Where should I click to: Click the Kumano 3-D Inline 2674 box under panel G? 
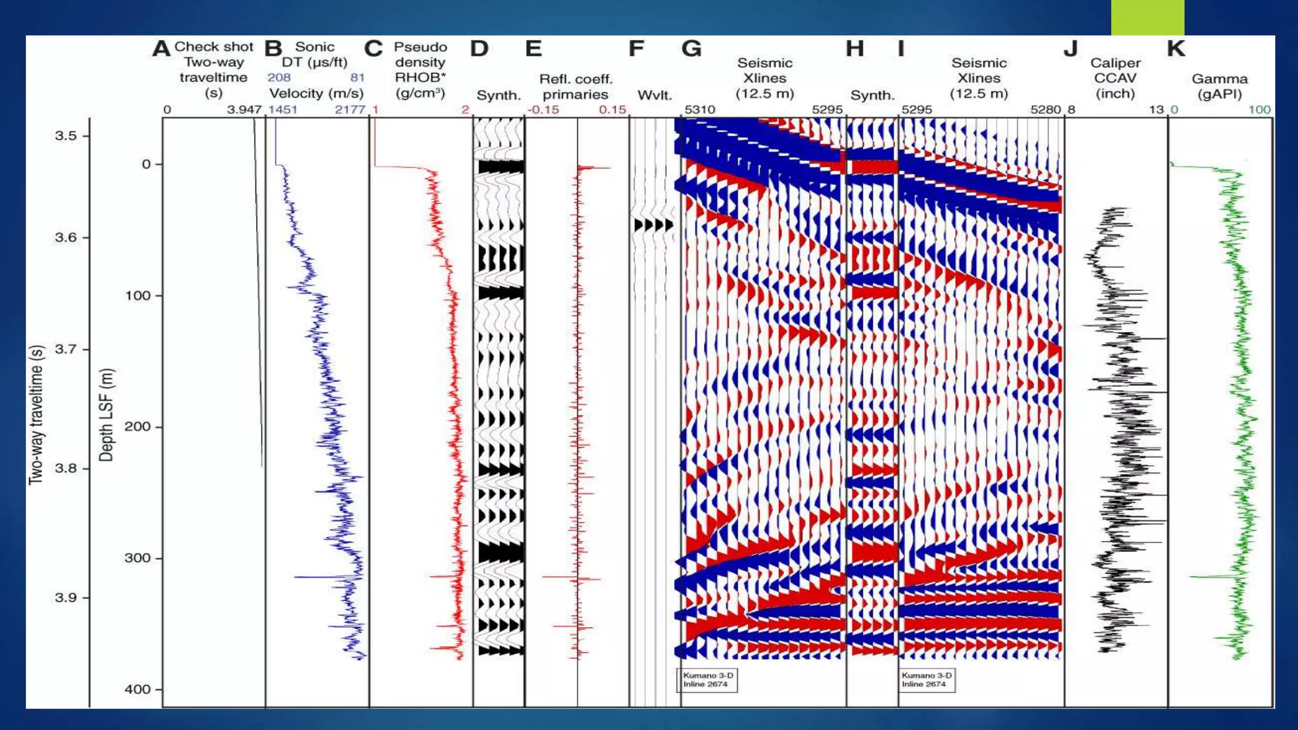[x=707, y=680]
